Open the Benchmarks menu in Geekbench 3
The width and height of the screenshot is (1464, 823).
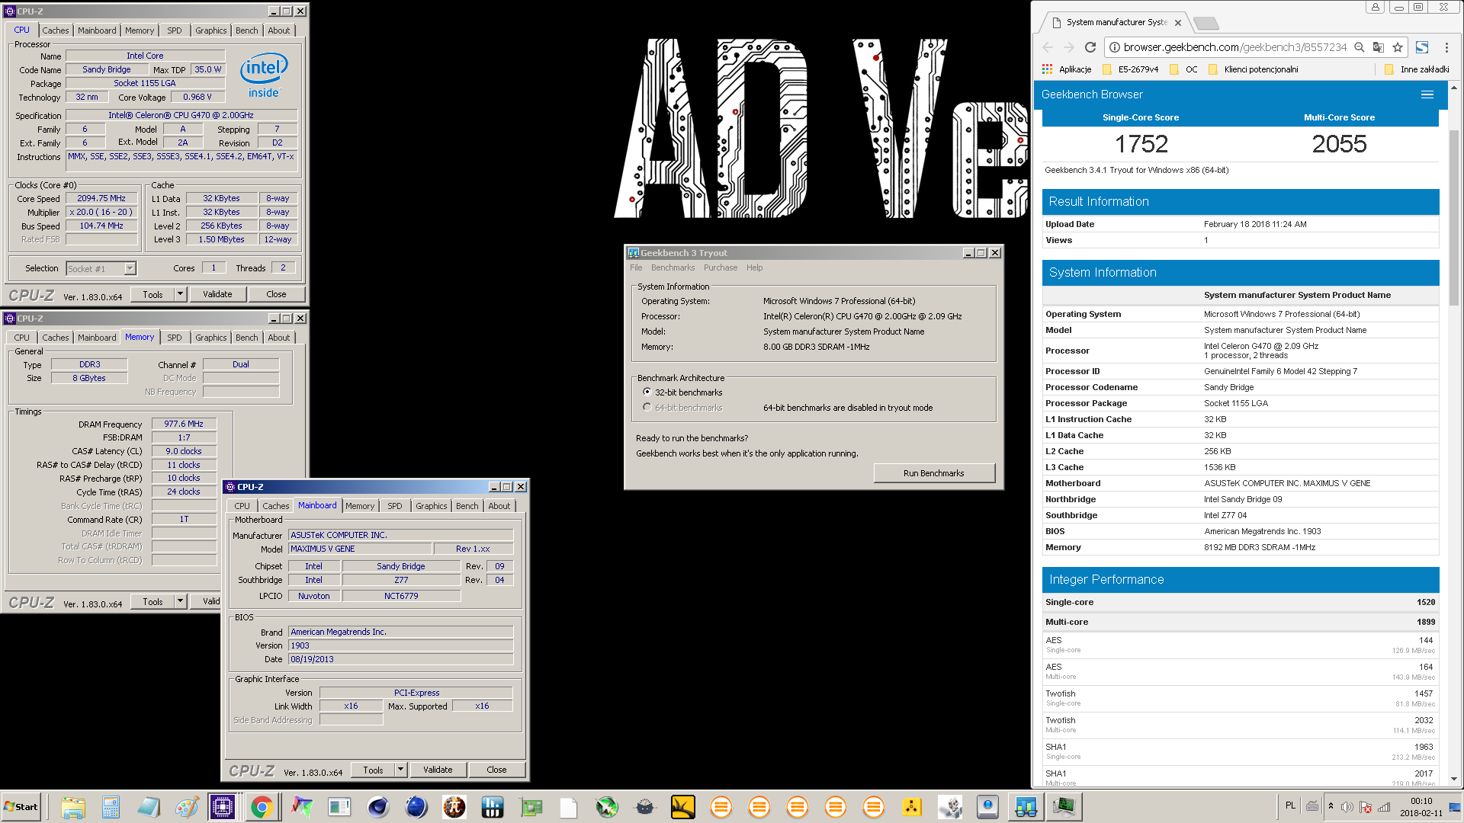(x=673, y=267)
